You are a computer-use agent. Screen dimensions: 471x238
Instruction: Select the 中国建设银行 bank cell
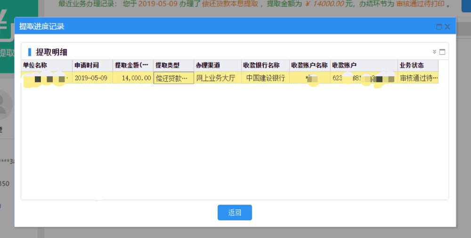coord(265,78)
